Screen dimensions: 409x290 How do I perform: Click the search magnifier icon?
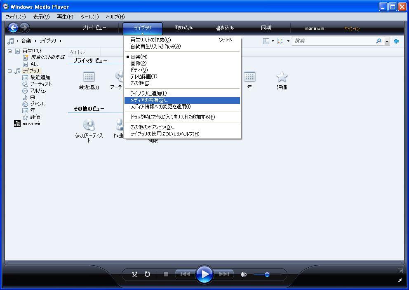379,41
